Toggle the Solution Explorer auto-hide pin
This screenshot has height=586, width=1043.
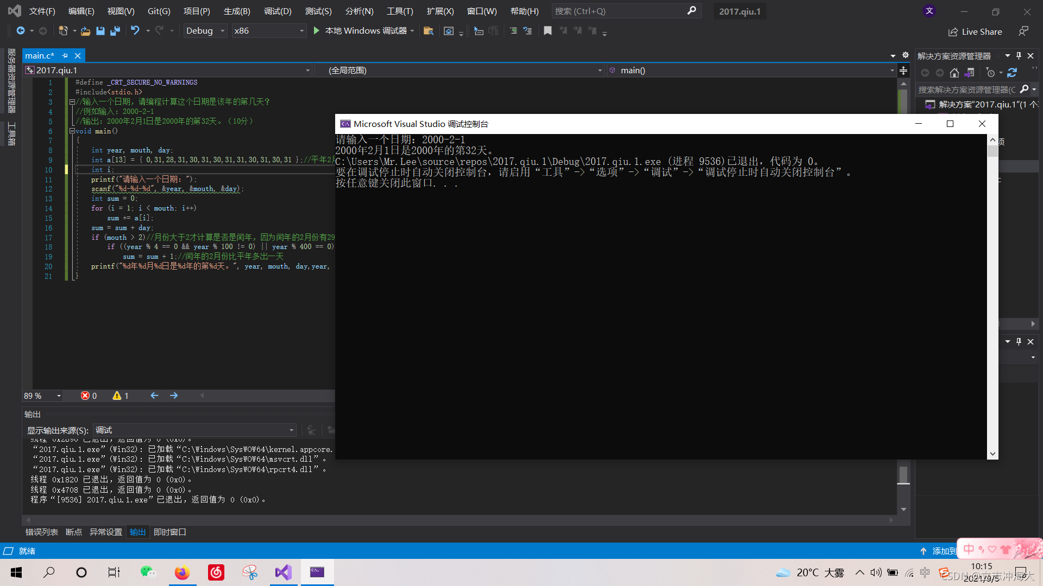pyautogui.click(x=1019, y=55)
